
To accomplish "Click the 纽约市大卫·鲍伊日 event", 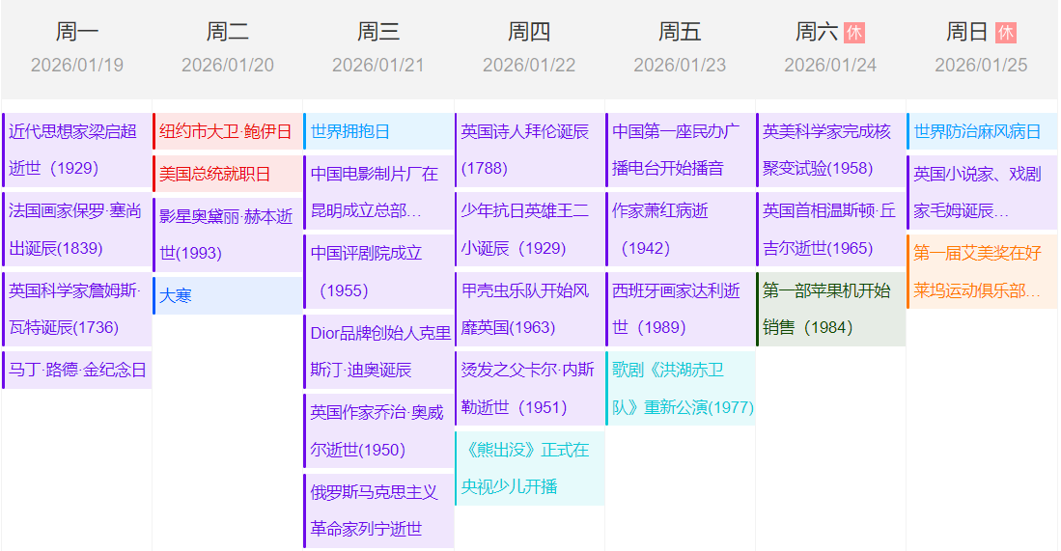I will [228, 131].
